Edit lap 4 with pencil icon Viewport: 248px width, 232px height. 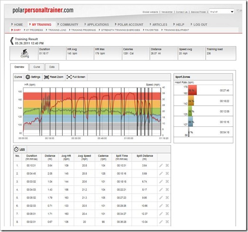coord(161,189)
